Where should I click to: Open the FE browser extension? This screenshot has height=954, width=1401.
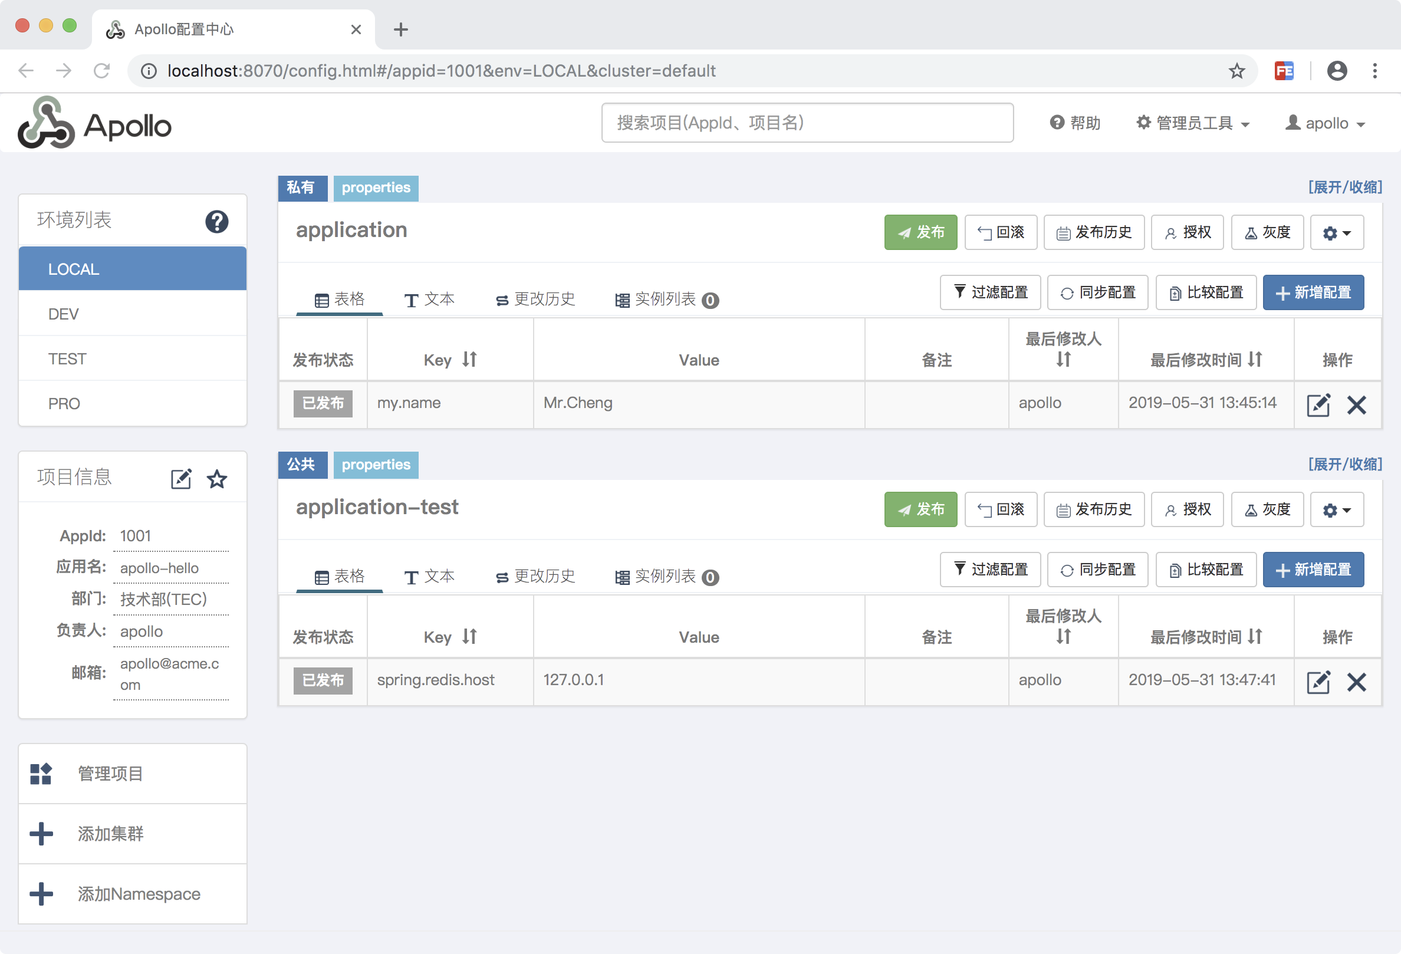1284,71
